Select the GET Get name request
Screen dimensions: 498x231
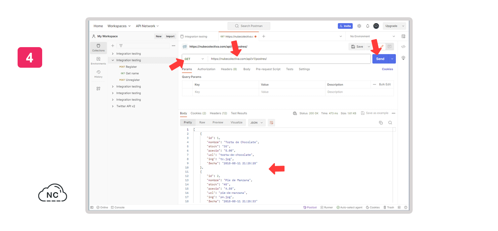tap(130, 73)
